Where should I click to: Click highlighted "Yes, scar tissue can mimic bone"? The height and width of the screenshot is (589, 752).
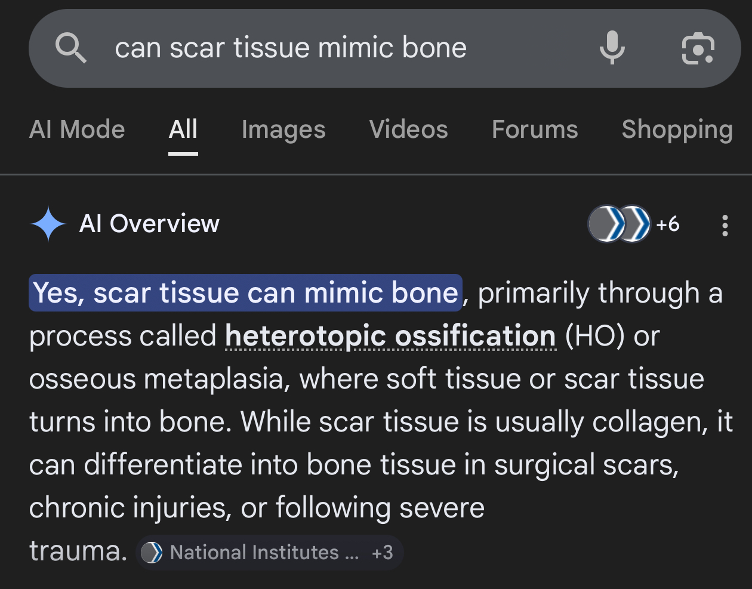click(x=245, y=293)
